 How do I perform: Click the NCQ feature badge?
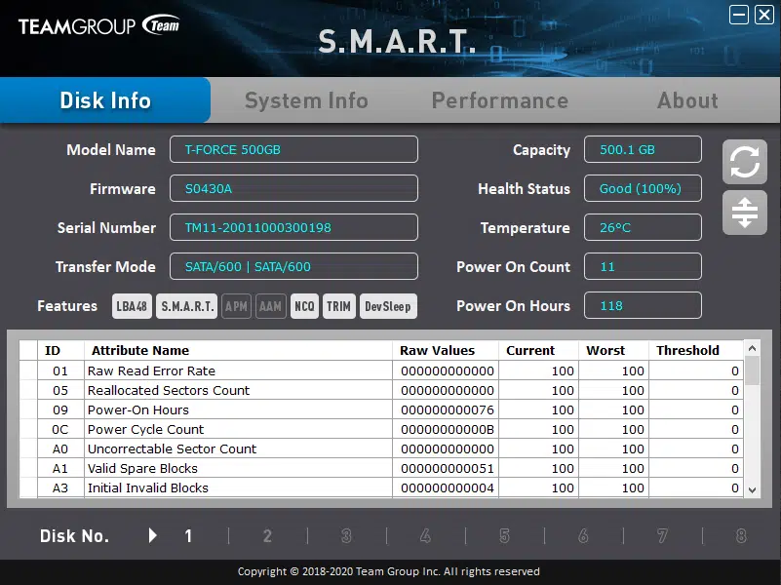click(x=304, y=306)
